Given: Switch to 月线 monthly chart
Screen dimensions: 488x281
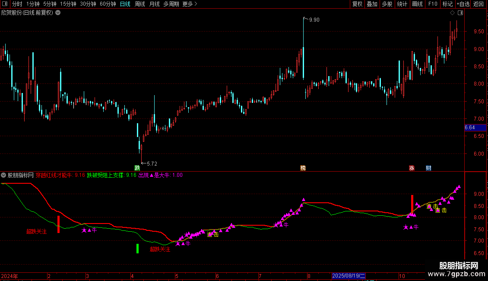Looking at the screenshot, I should click(154, 4).
